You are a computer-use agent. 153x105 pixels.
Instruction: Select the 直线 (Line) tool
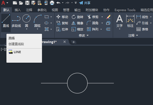[6, 21]
